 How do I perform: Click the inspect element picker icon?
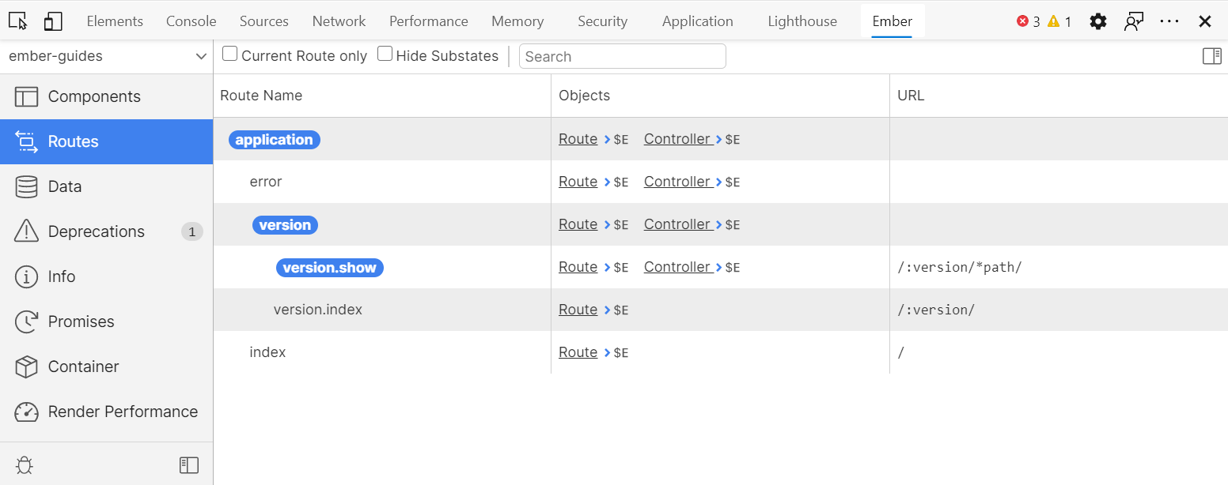click(x=17, y=21)
